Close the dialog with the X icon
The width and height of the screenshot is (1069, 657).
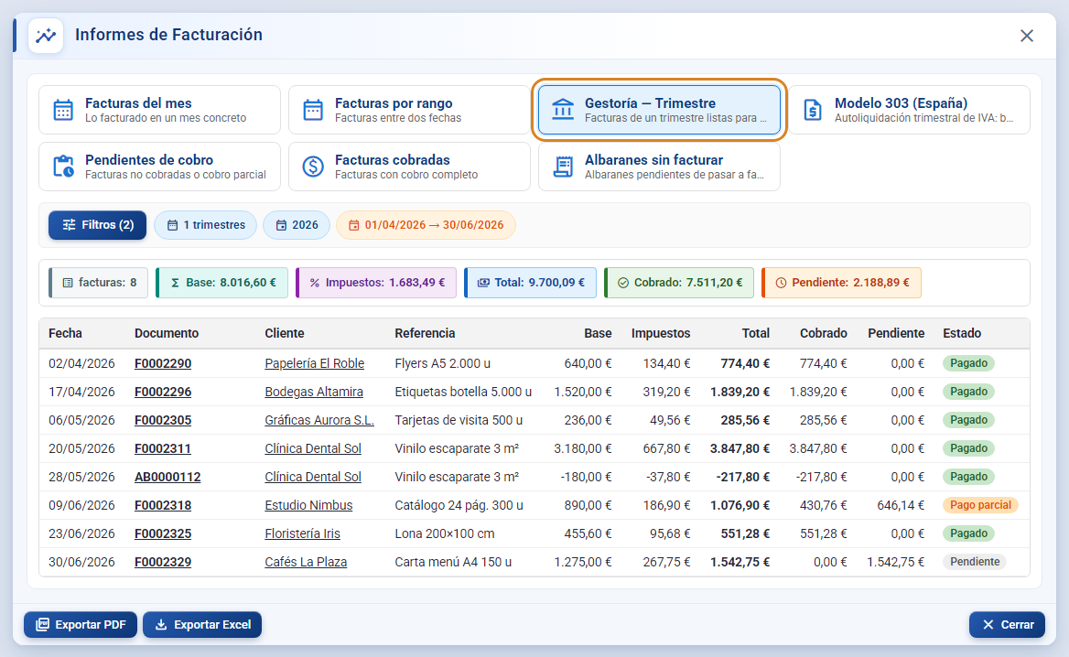coord(1026,36)
